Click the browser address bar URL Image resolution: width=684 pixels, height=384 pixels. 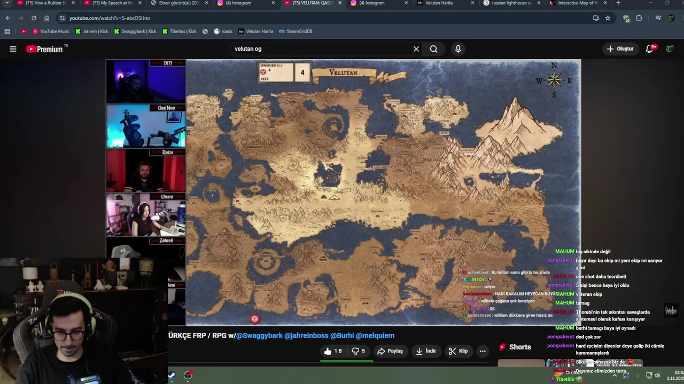coord(110,18)
